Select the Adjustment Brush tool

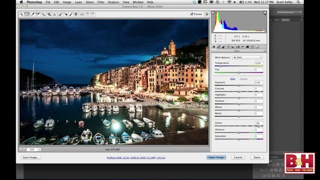[x=71, y=14]
